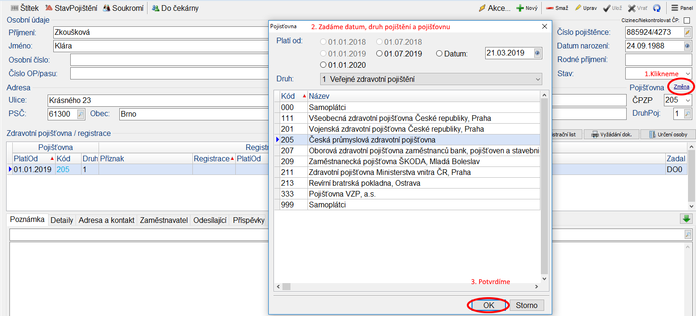696x316 pixels.
Task: Select the 01.07.2019 radio button
Action: pyautogui.click(x=379, y=54)
